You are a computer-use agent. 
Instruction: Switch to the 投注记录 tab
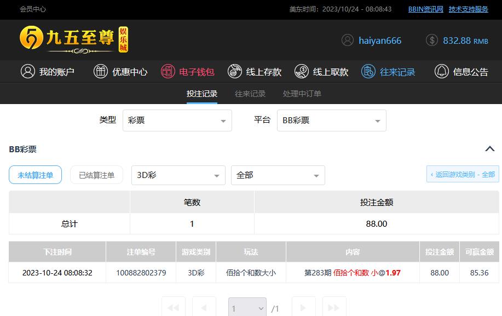point(202,94)
